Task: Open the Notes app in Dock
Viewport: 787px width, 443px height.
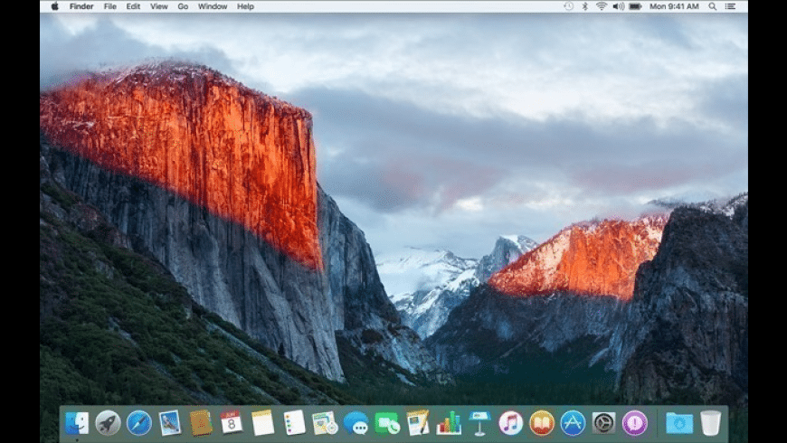Action: 262,423
